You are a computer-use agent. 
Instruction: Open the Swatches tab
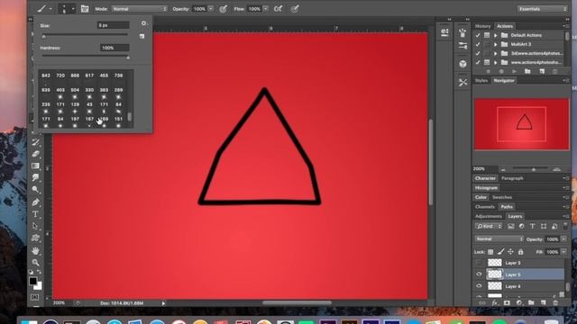pos(502,197)
